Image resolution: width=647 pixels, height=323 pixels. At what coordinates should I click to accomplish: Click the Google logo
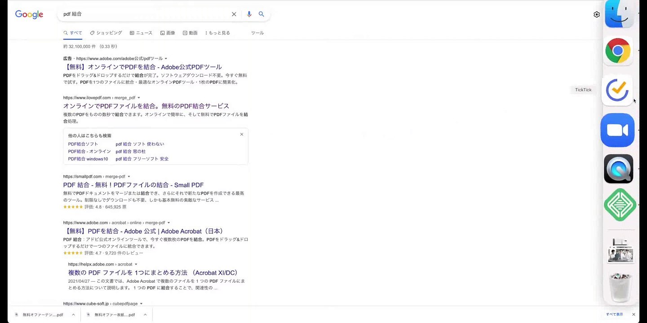(29, 14)
